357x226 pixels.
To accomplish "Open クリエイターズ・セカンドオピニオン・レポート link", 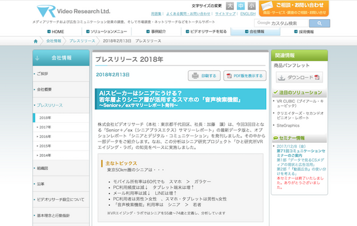I will click(x=300, y=115).
